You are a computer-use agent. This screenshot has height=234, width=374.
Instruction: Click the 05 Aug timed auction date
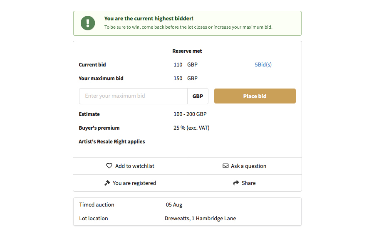pyautogui.click(x=174, y=204)
